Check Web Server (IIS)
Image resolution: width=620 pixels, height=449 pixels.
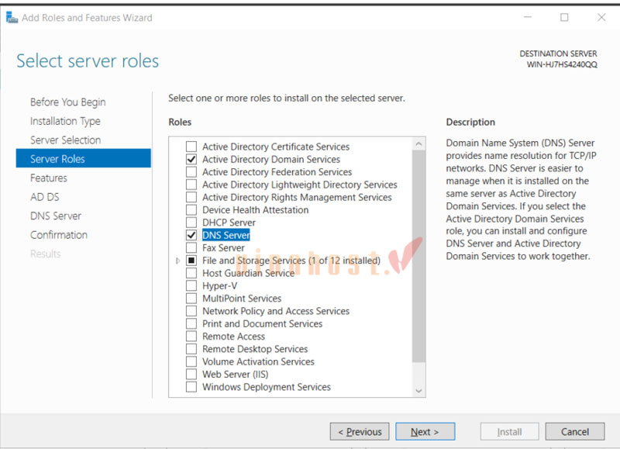pyautogui.click(x=191, y=374)
